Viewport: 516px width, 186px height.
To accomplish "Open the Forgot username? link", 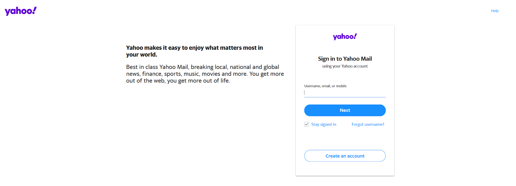I will click(368, 124).
